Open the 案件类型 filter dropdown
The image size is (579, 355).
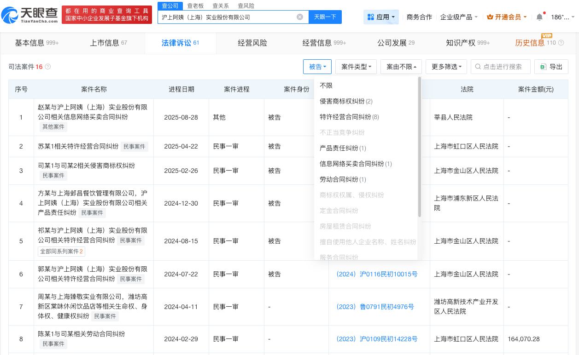(x=356, y=67)
